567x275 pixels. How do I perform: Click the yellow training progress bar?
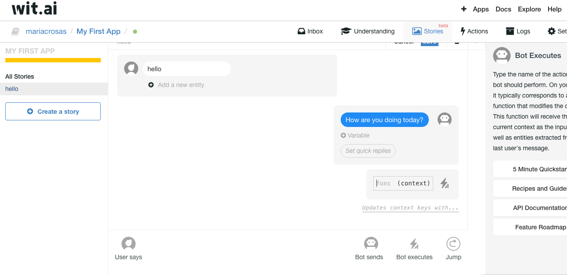tap(53, 61)
